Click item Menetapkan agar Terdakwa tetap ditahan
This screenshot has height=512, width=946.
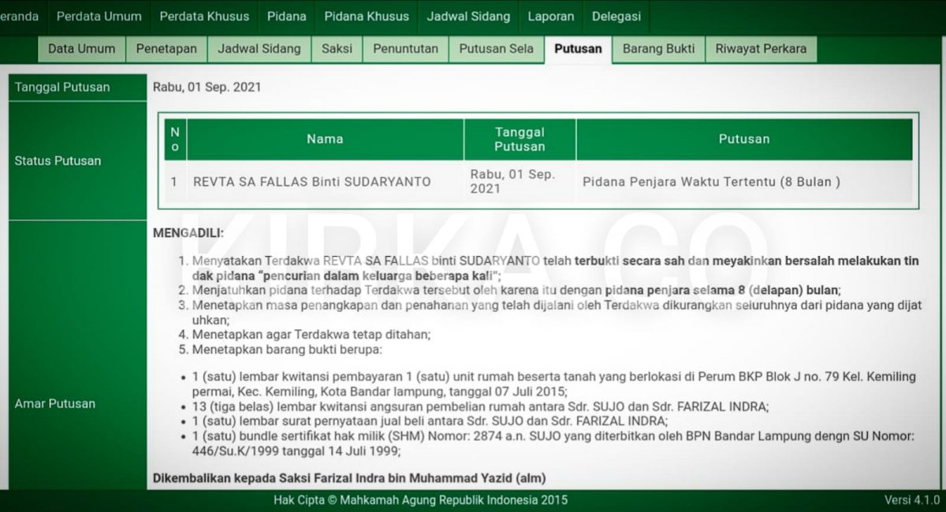pos(311,334)
